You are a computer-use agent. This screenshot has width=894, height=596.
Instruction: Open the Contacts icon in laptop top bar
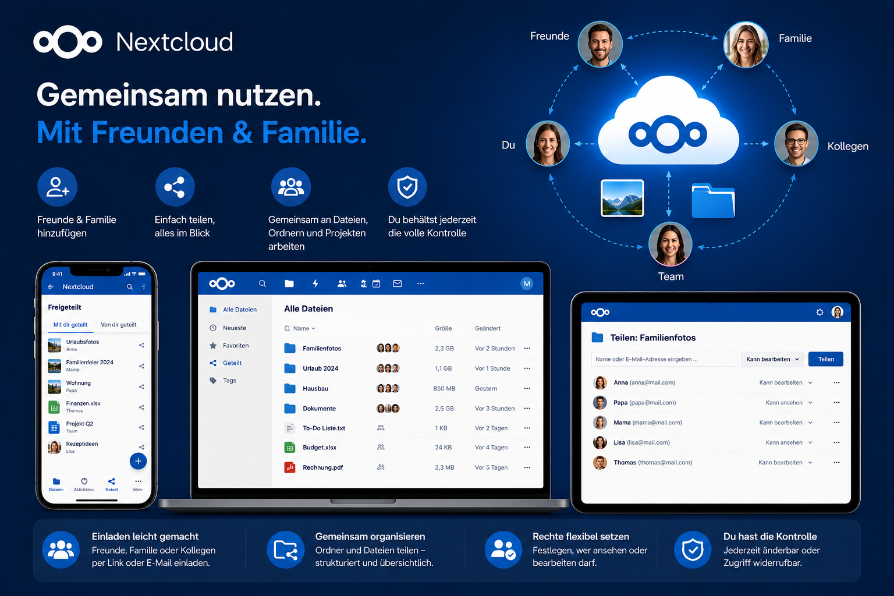coord(342,283)
